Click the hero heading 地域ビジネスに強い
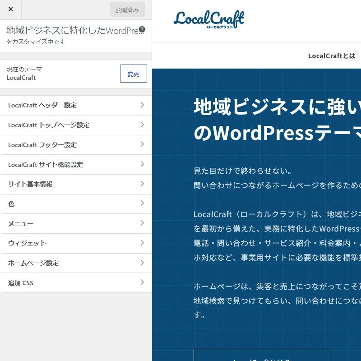Viewport: 361px width, 361px height. [277, 106]
